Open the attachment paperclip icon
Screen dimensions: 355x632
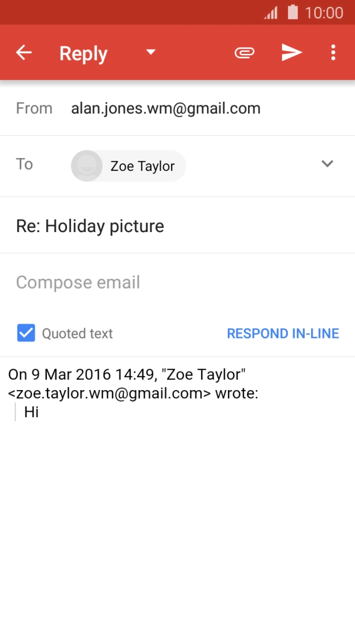tap(244, 52)
